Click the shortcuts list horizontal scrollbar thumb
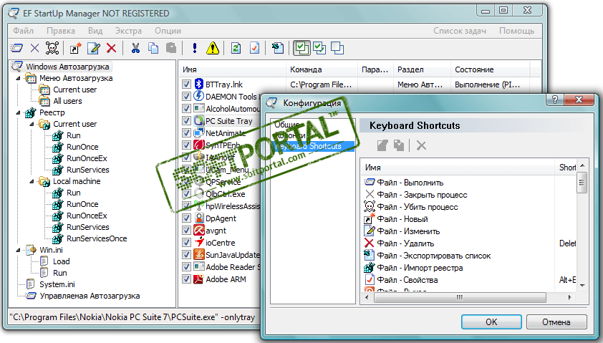 (460, 297)
